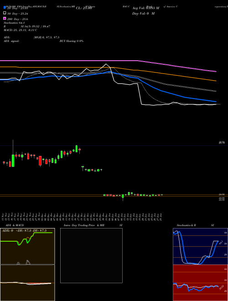Click the 'ADX: 0 +DY: 87.5 -DY: 87.5' header
228x301 pixels.
point(24,231)
